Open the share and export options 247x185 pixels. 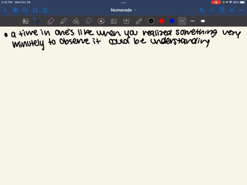click(45, 10)
